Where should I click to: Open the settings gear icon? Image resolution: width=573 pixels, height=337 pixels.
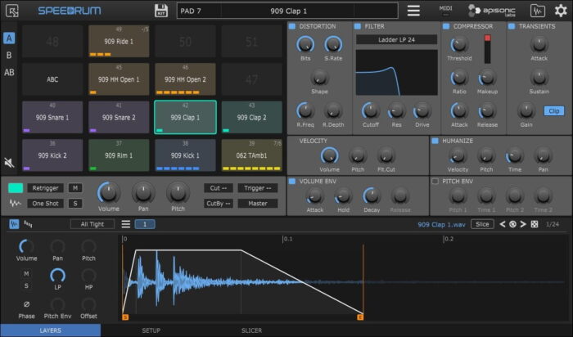pos(561,11)
